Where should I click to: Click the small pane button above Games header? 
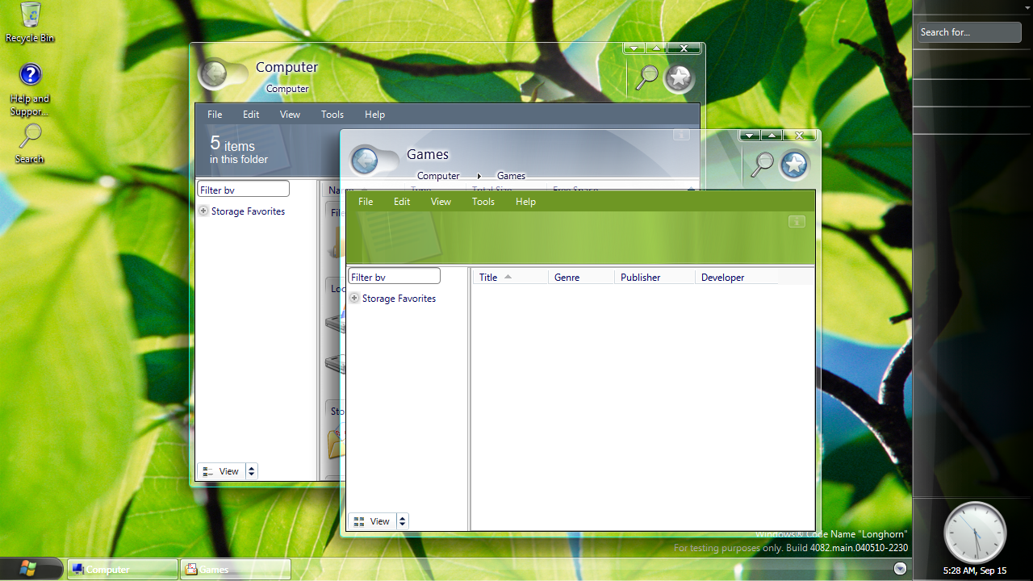point(681,135)
